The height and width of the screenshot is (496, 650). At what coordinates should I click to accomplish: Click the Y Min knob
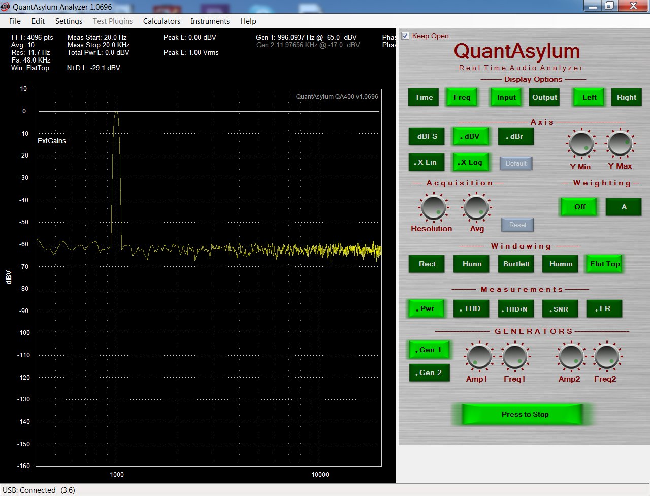581,144
